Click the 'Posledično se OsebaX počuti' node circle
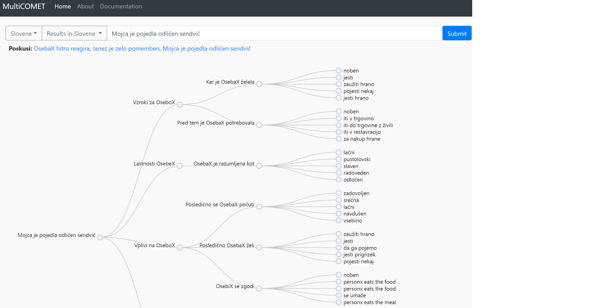This screenshot has width=590, height=308. [259, 207]
